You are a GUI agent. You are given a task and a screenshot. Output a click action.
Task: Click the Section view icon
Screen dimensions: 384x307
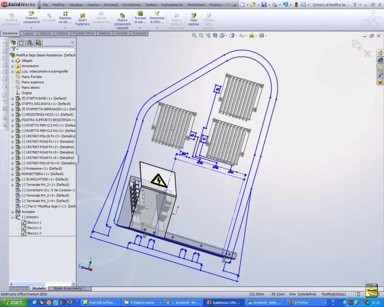[x=215, y=35]
